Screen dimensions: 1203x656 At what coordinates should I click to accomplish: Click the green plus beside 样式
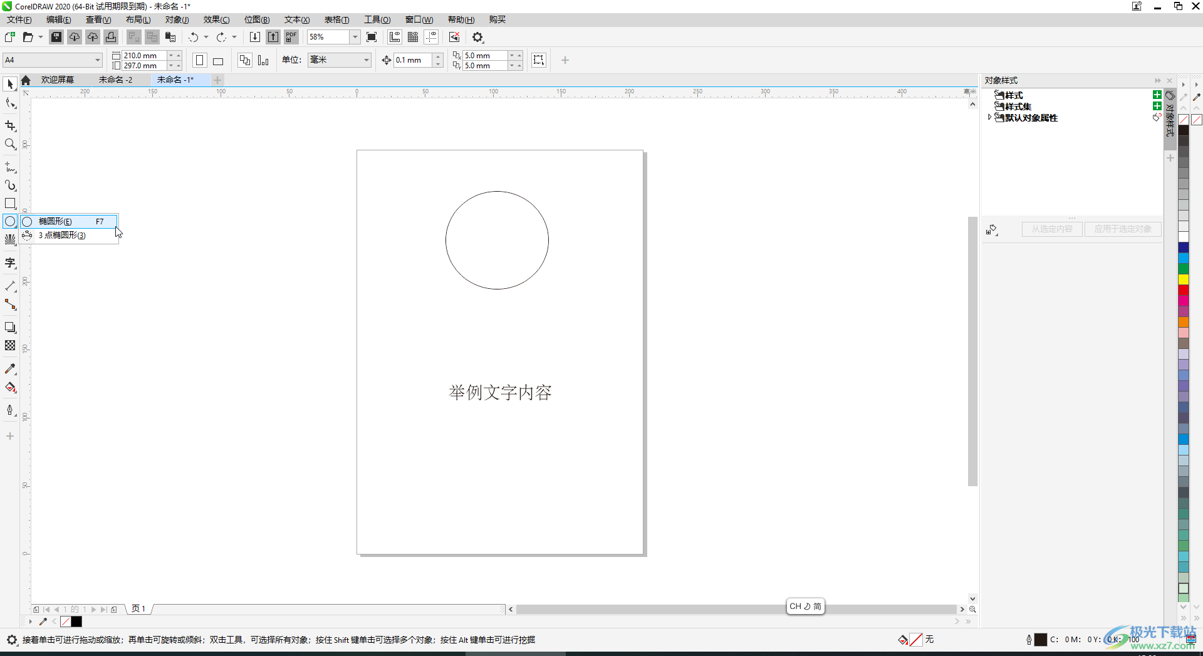click(1157, 95)
